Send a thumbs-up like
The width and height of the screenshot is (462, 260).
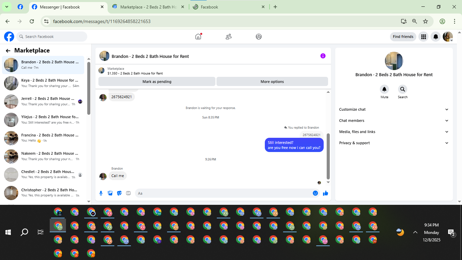coord(325,193)
